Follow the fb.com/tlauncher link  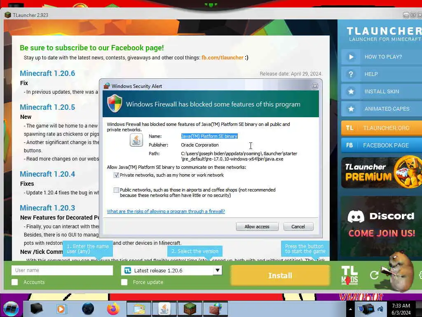pyautogui.click(x=222, y=58)
